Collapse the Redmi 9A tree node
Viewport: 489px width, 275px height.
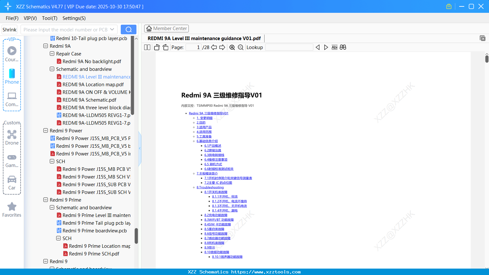[x=46, y=46]
